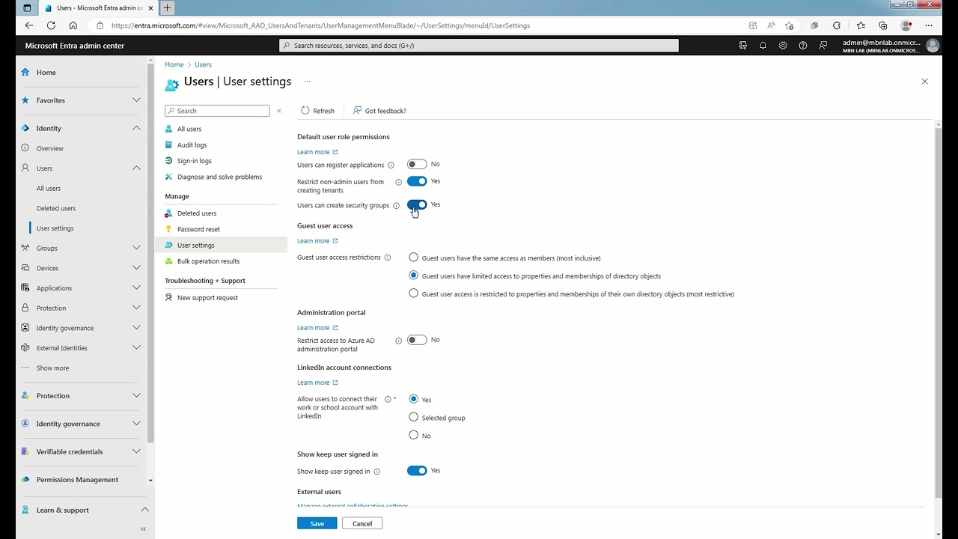The height and width of the screenshot is (539, 958).
Task: Click the Verifiable credentials icon
Action: [25, 451]
